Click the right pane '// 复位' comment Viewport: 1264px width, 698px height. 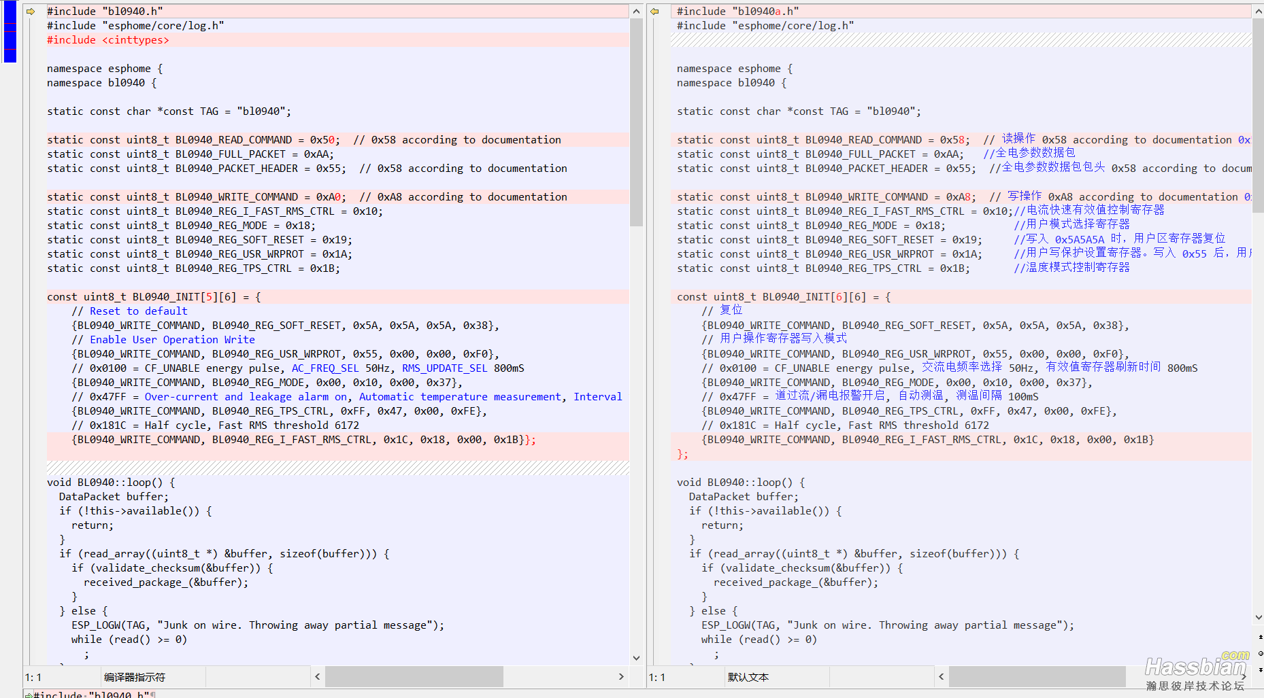722,311
